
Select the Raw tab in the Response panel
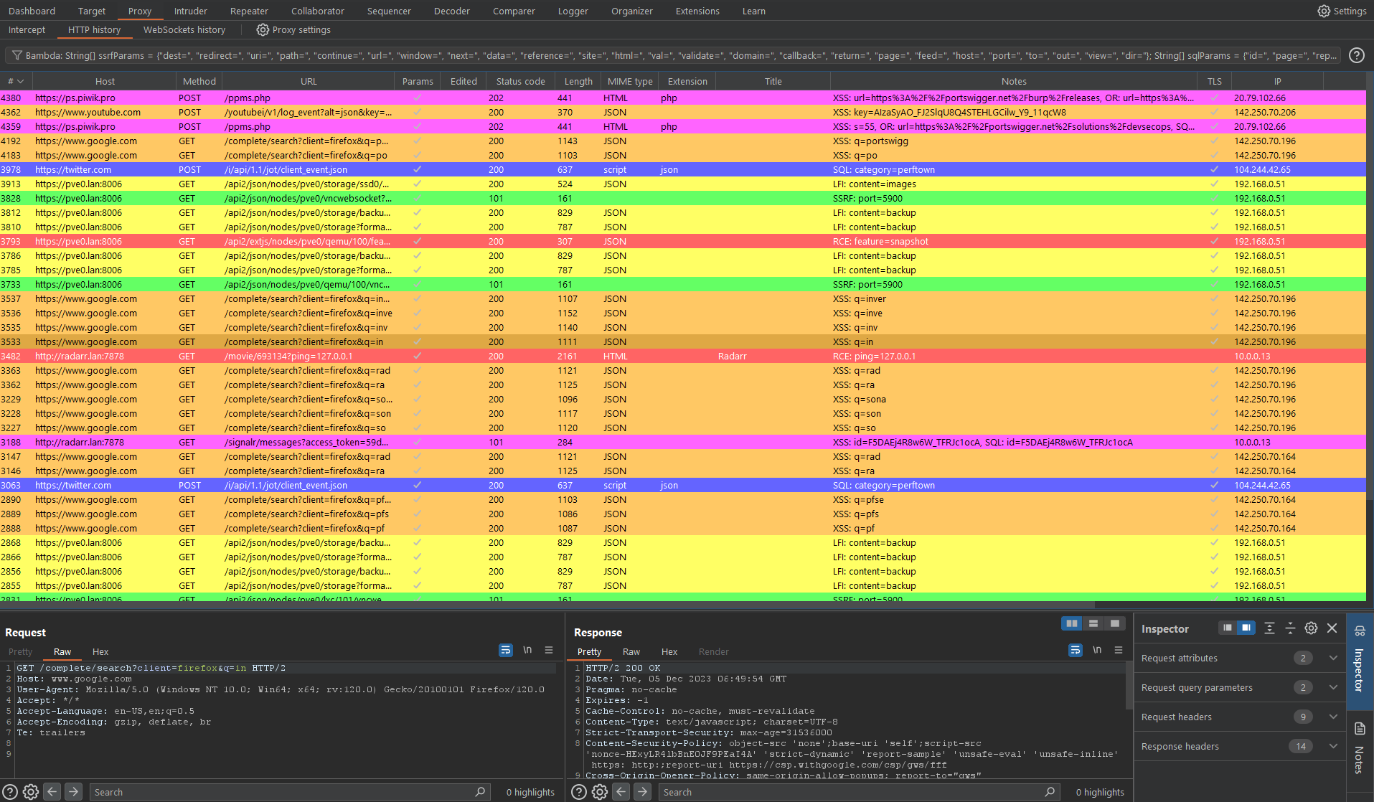[x=631, y=651]
